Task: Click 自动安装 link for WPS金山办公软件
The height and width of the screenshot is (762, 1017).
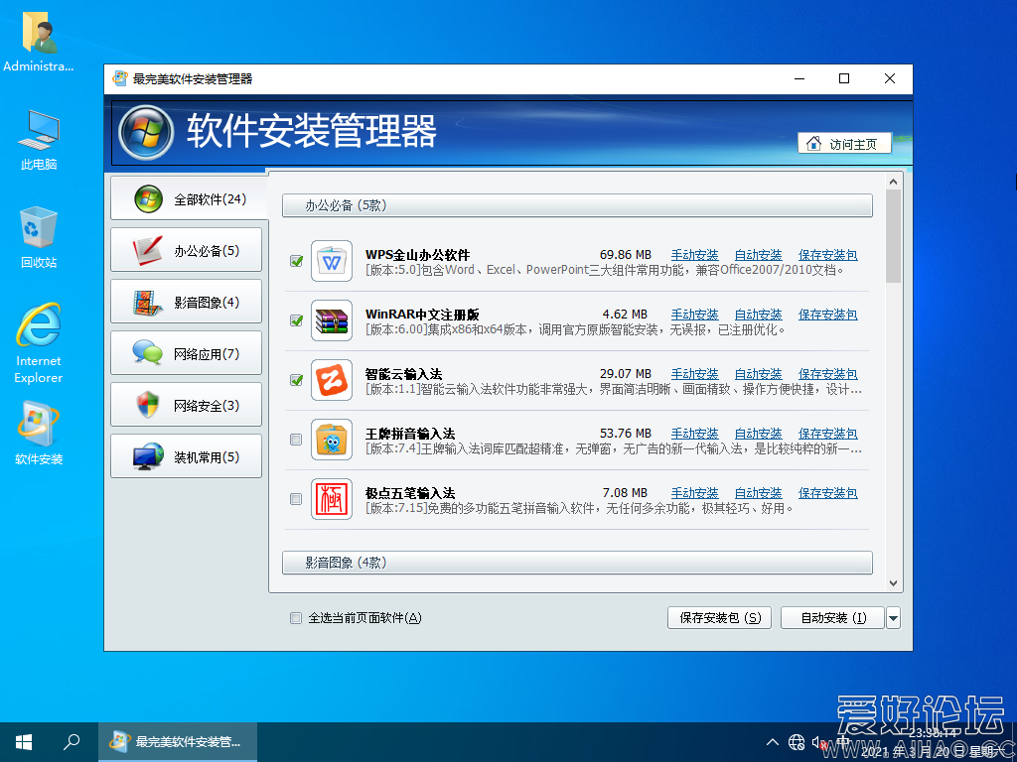Action: [758, 255]
